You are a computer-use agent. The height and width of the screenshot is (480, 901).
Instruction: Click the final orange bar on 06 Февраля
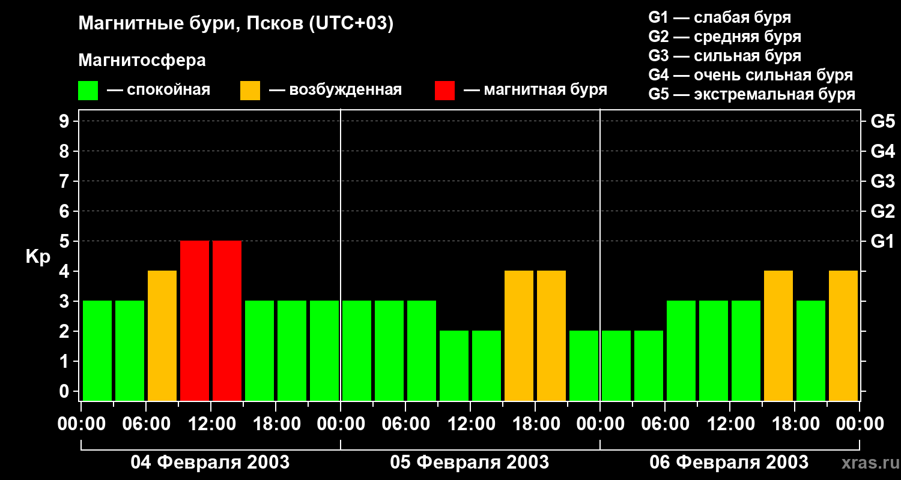click(843, 335)
